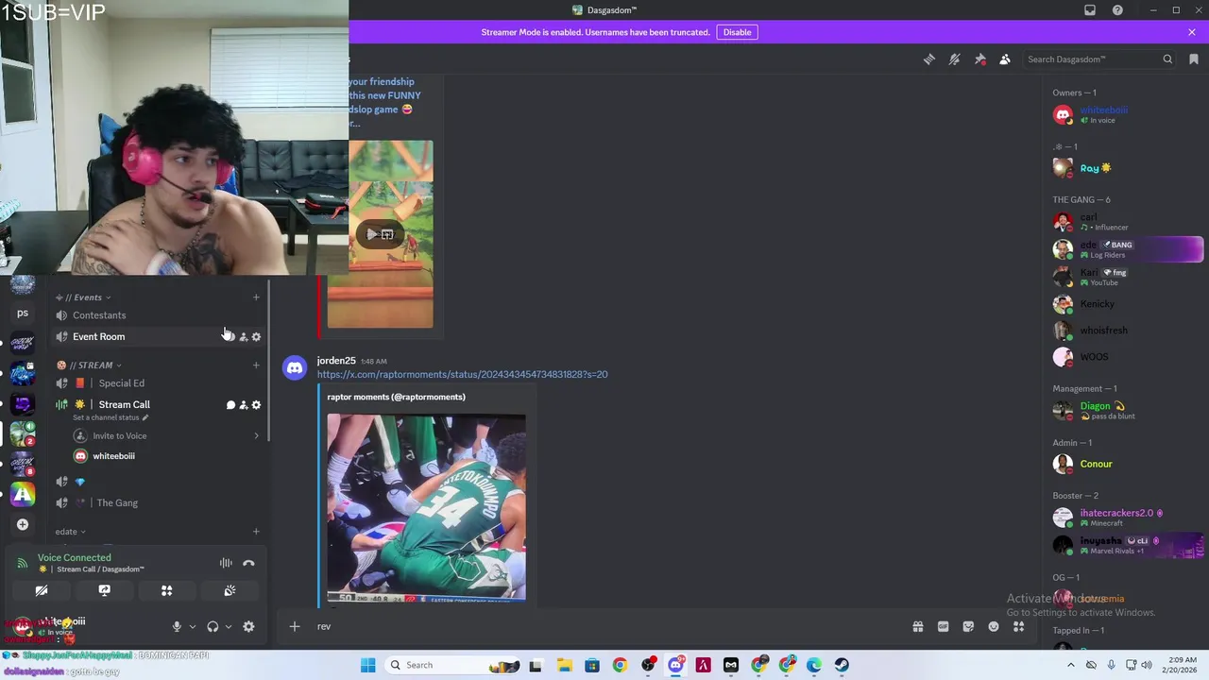The width and height of the screenshot is (1209, 680).
Task: Open the GIF picker
Action: pyautogui.click(x=943, y=626)
